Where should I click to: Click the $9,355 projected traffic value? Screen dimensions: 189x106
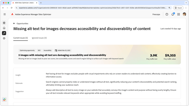tap(170, 55)
